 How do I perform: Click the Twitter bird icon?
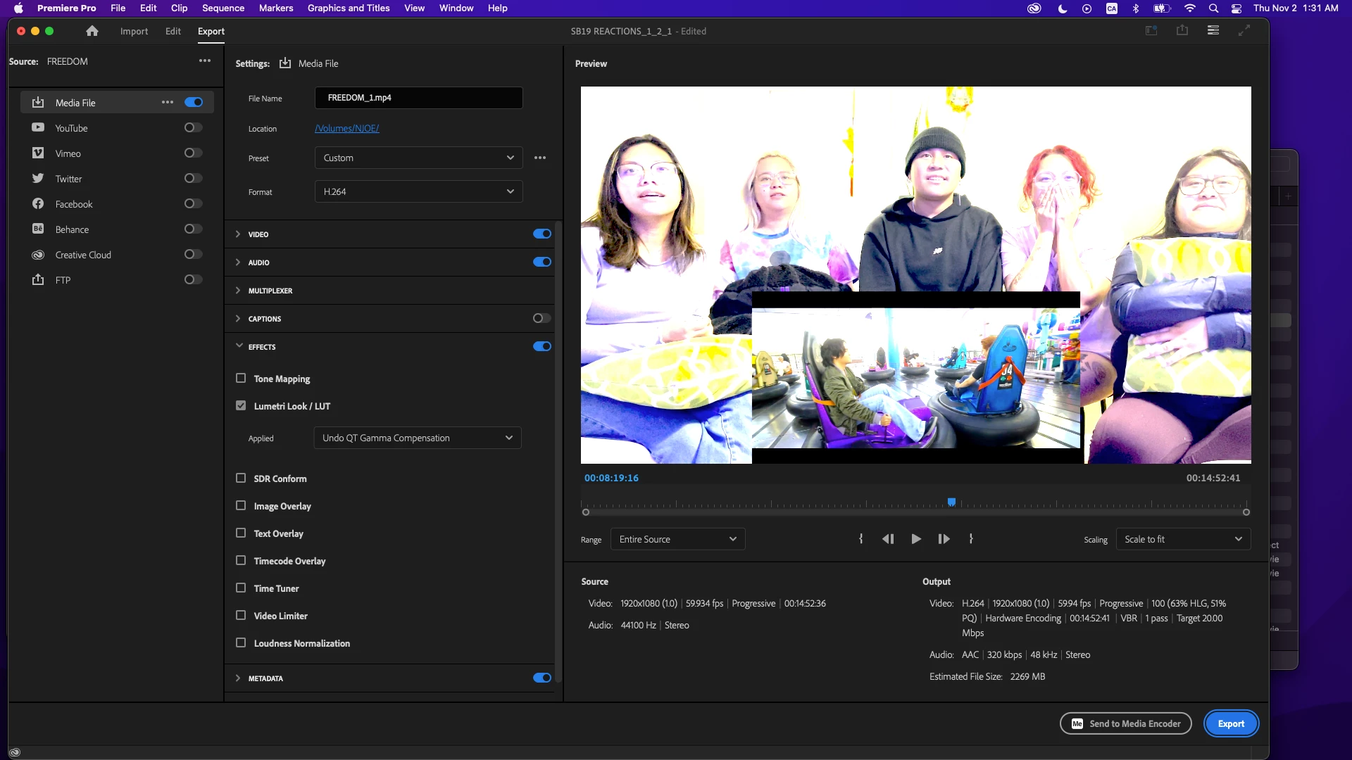click(38, 179)
